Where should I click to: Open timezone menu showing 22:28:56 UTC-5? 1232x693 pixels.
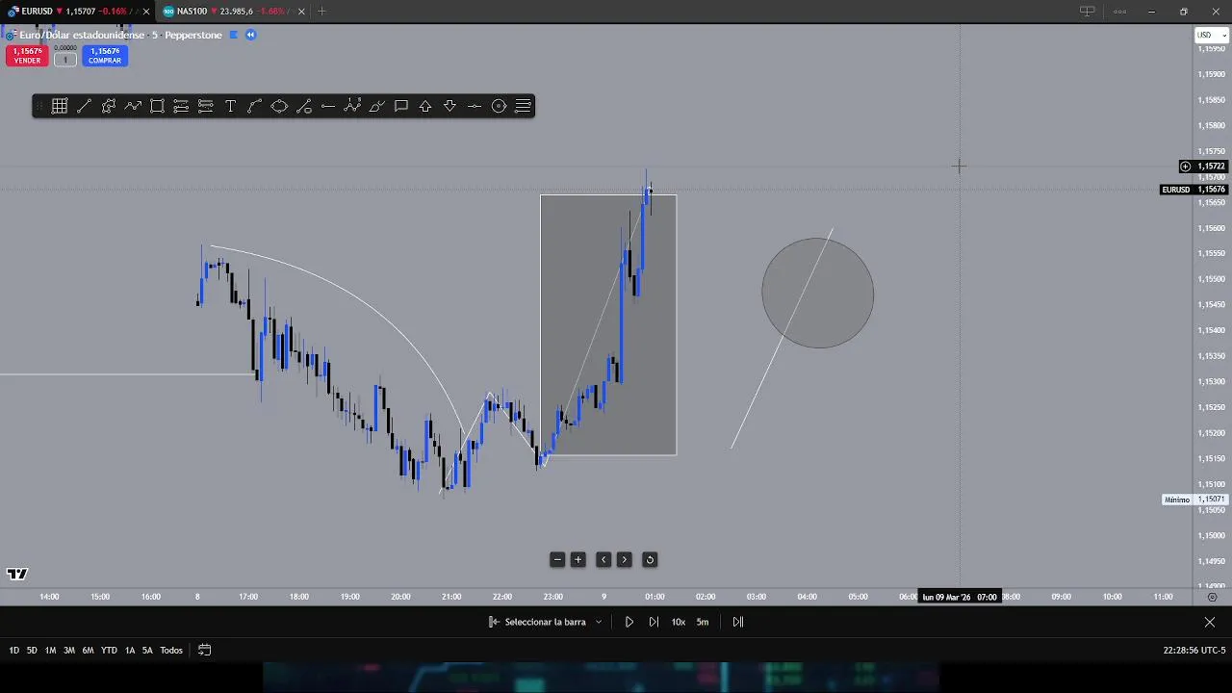pyautogui.click(x=1193, y=650)
